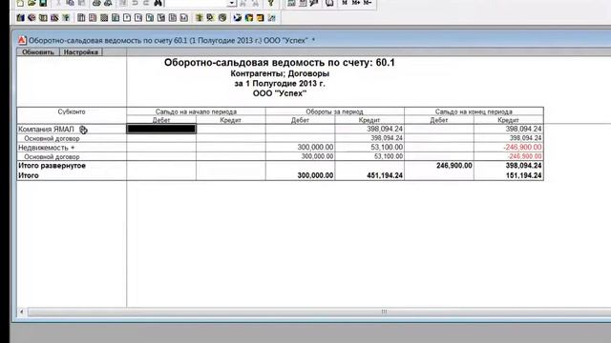Open the Calendar icon
This screenshot has height=343, width=611.
click(x=303, y=3)
